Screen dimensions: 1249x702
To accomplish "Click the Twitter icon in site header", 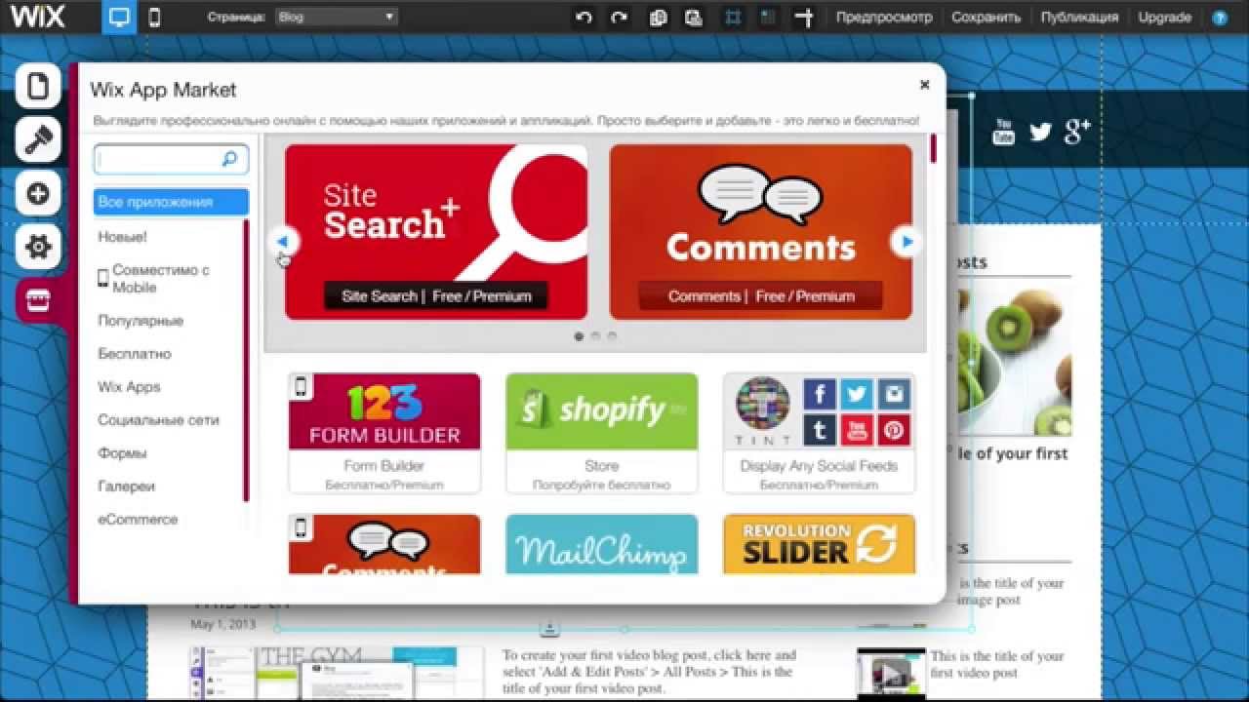I will 1040,132.
